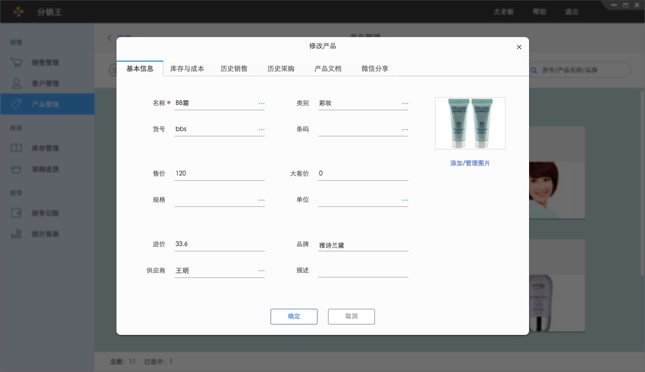Open the 微信分享 tab
This screenshot has width=645, height=372.
(x=375, y=68)
